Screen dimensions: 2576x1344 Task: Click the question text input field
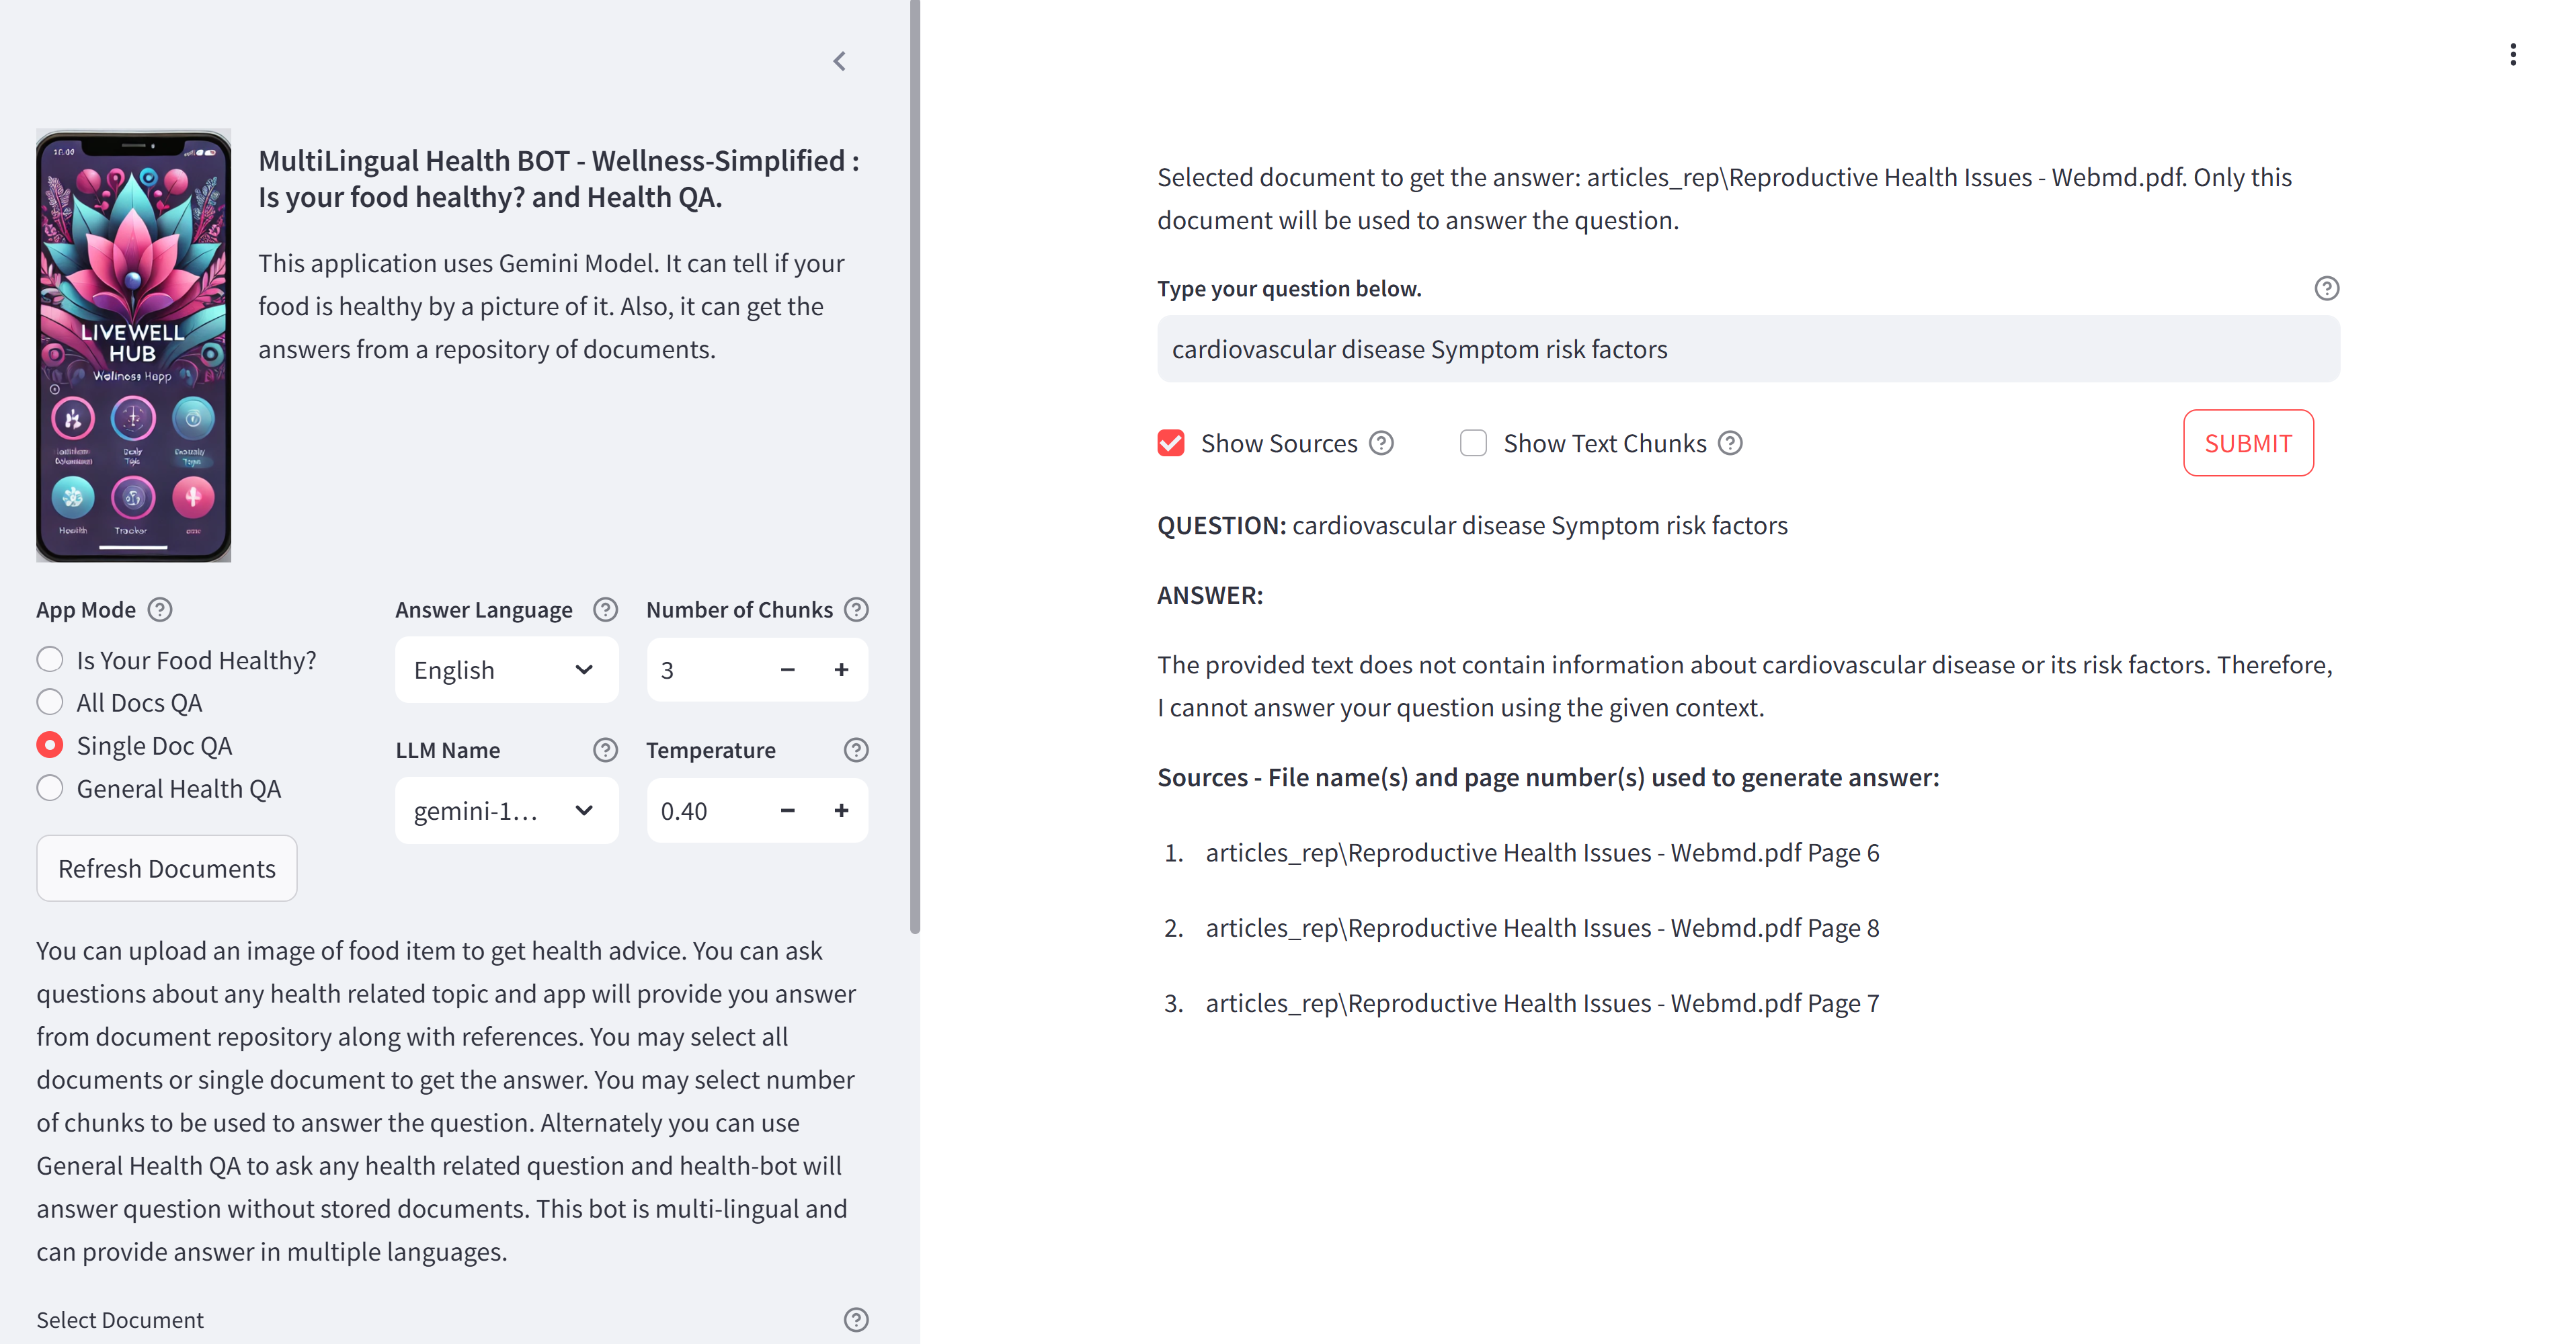coord(1747,349)
